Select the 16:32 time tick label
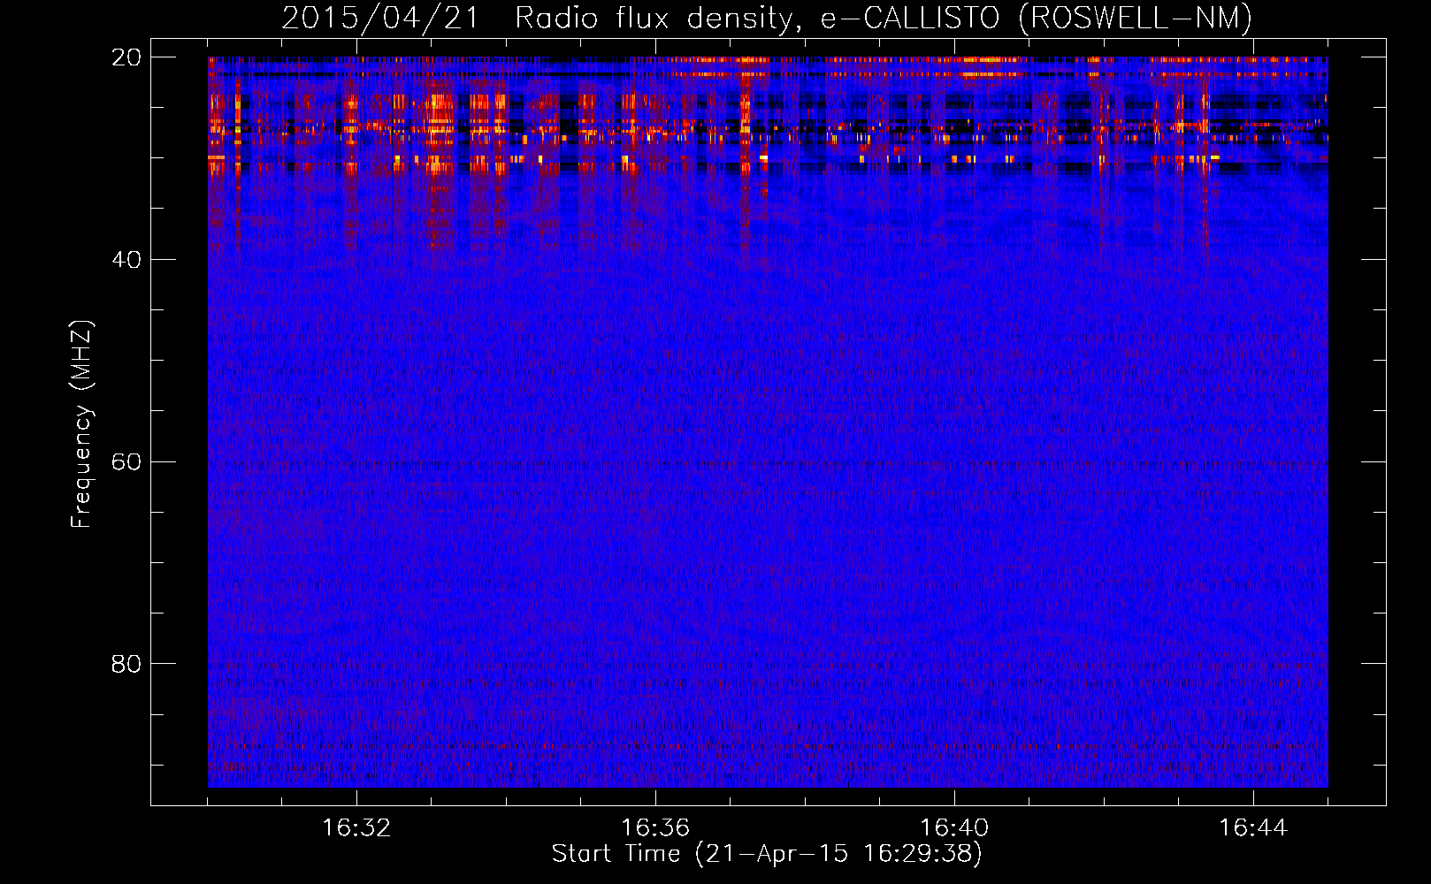This screenshot has width=1431, height=884. coord(356,827)
